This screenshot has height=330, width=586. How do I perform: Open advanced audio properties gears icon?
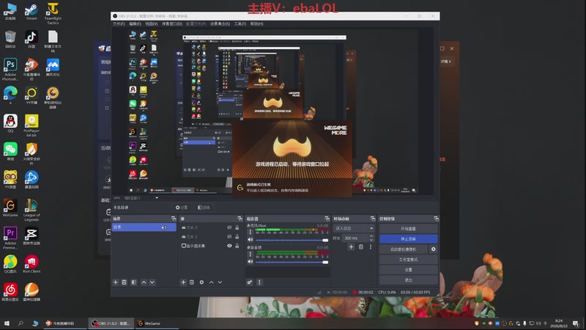[250, 282]
